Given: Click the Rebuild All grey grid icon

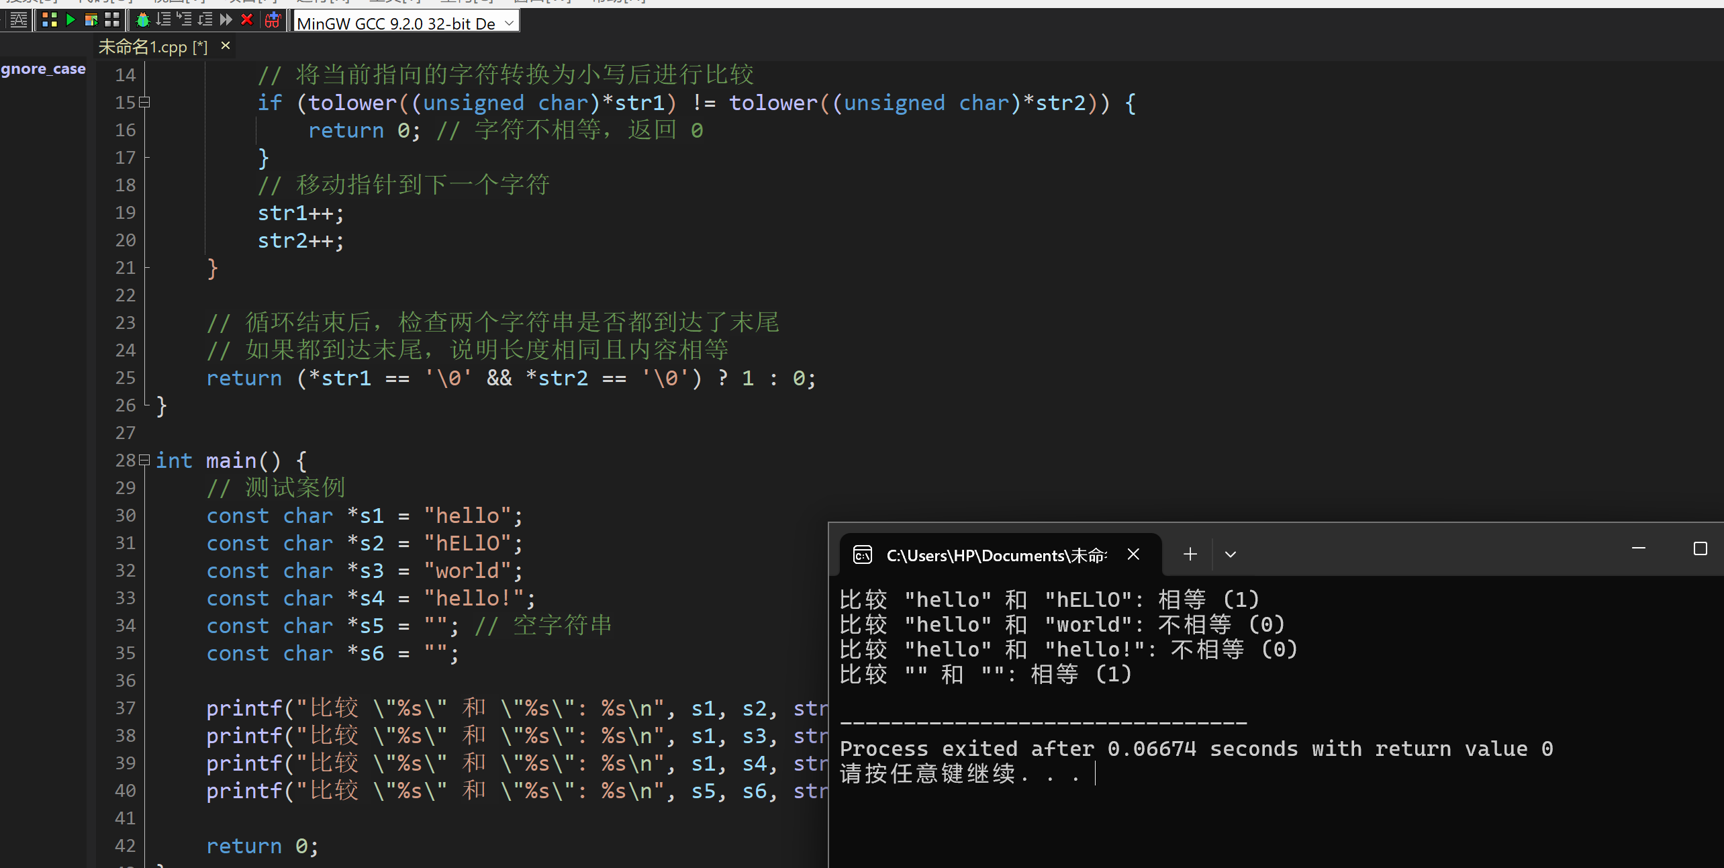Looking at the screenshot, I should point(112,20).
